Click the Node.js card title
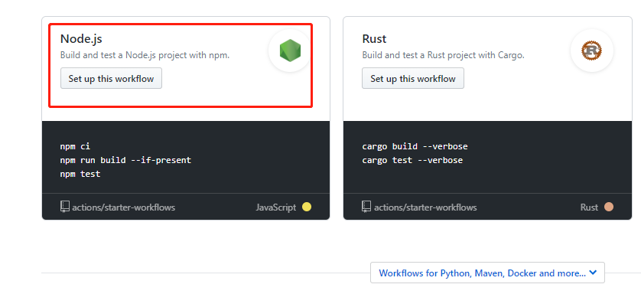Screen dimensions: 641x294 (x=81, y=39)
